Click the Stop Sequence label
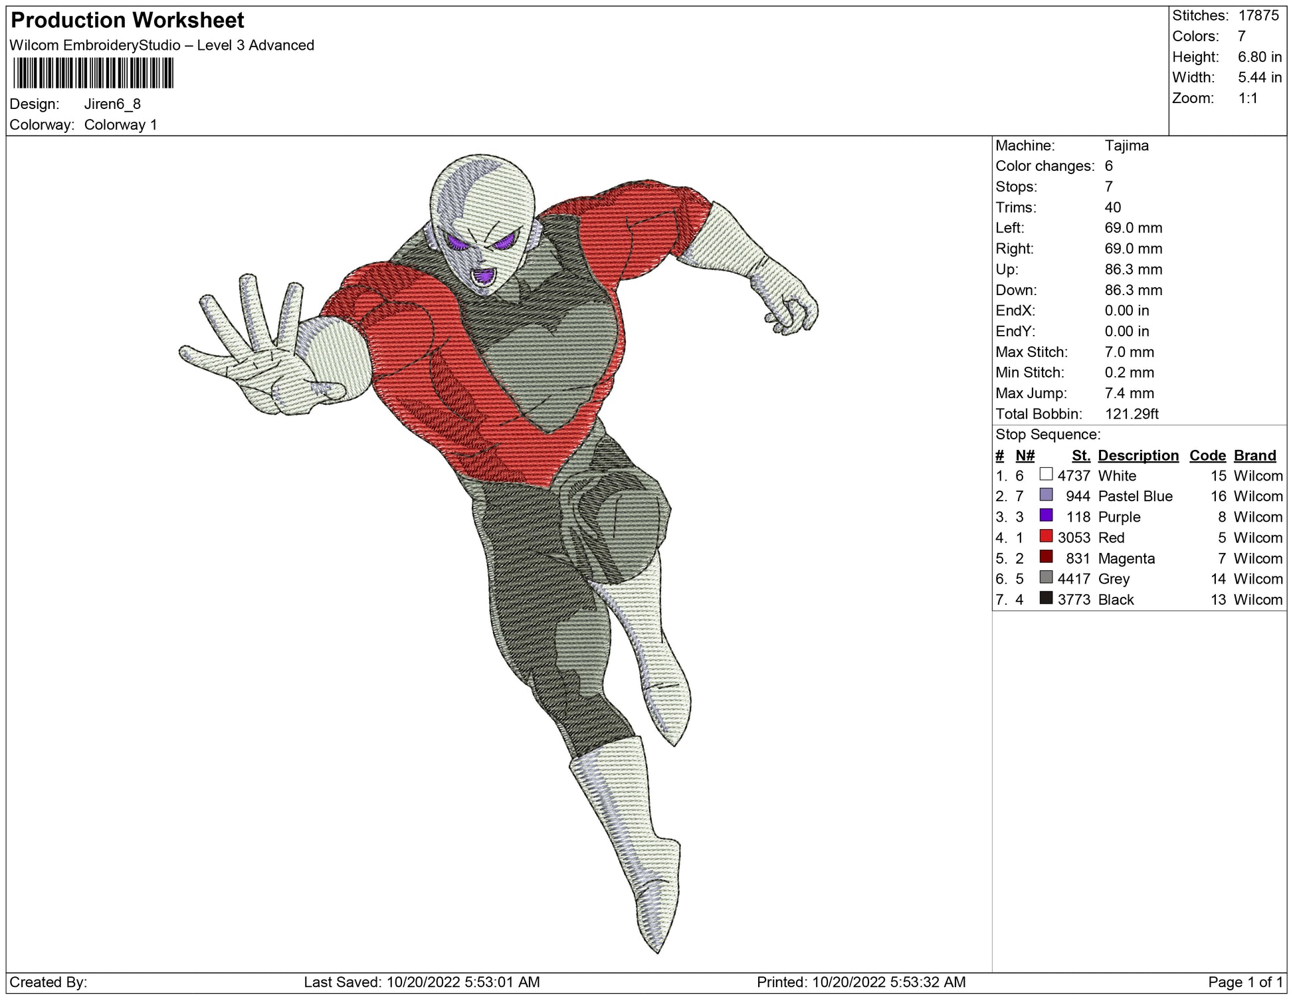The height and width of the screenshot is (995, 1293). (x=1047, y=435)
